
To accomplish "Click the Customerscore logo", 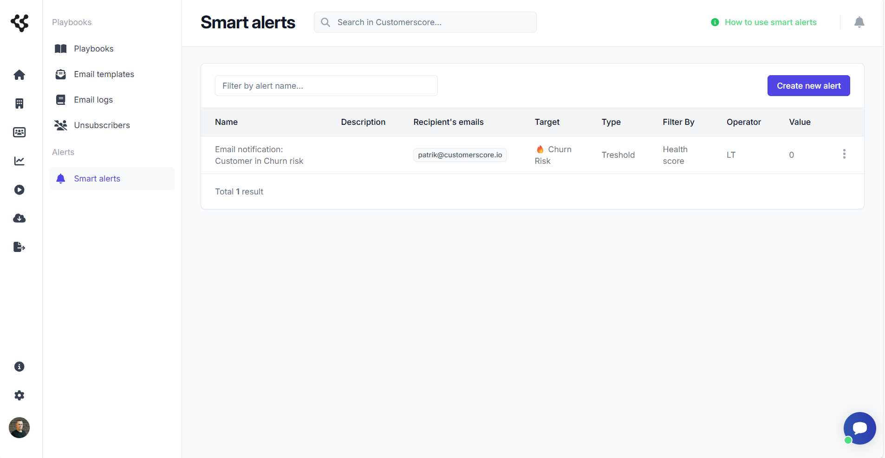I will pyautogui.click(x=20, y=23).
